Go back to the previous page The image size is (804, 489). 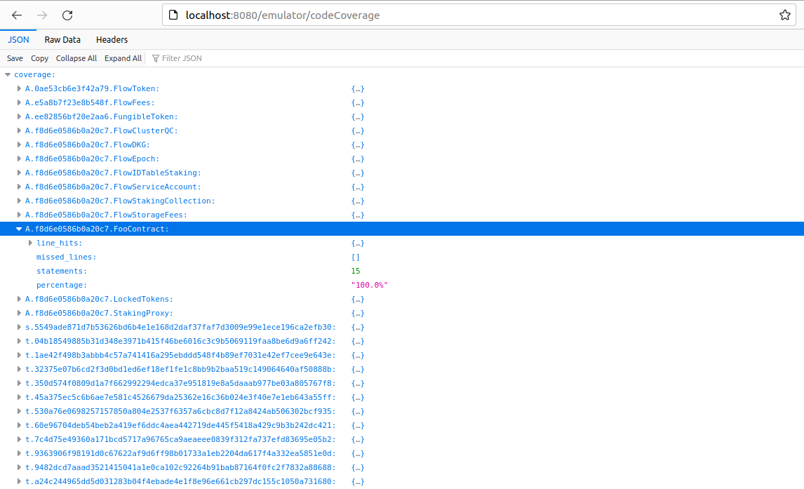tap(17, 15)
